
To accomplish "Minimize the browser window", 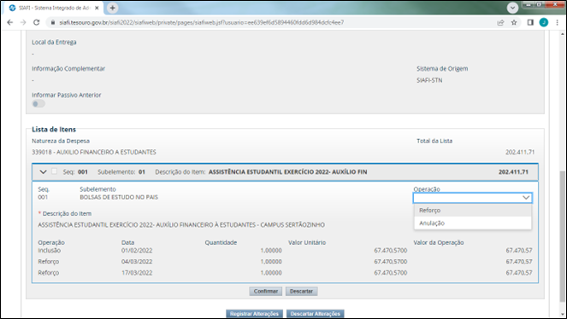I will [x=529, y=4].
